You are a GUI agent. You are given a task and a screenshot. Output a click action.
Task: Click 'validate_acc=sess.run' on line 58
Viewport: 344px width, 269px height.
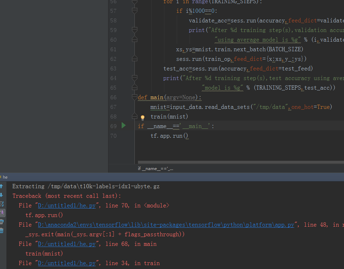click(x=222, y=21)
